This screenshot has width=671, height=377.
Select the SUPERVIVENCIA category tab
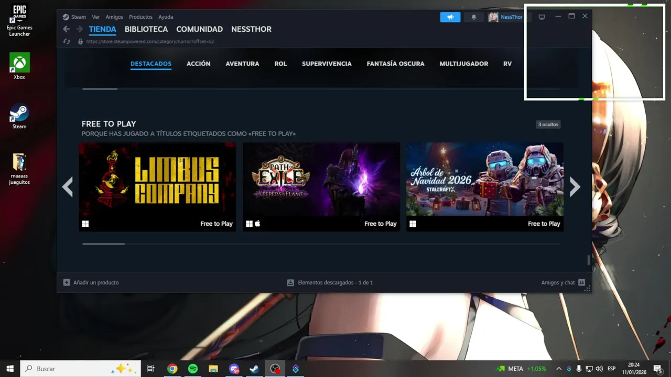click(327, 64)
